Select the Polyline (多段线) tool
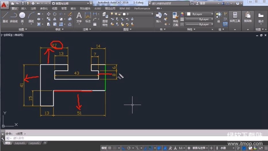This screenshot has height=151, width=268. point(14,17)
